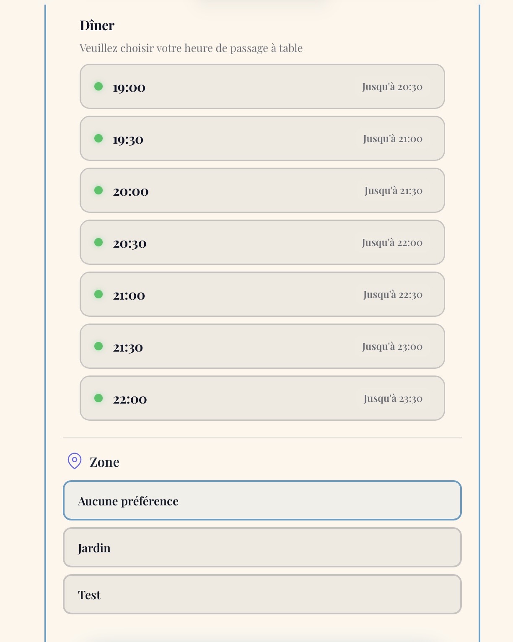The image size is (513, 642).
Task: Click green availability dot for 21:00
Action: (x=98, y=294)
